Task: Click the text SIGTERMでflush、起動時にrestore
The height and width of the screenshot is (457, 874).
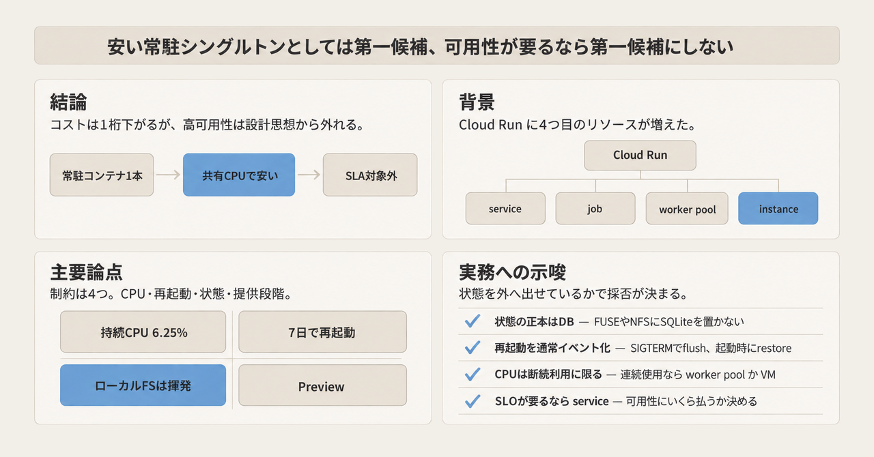Action: coord(711,348)
